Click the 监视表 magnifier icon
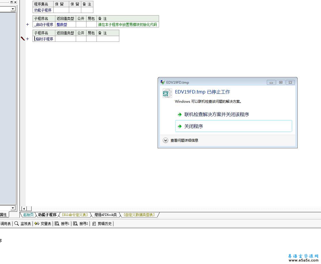 click(x=16, y=224)
